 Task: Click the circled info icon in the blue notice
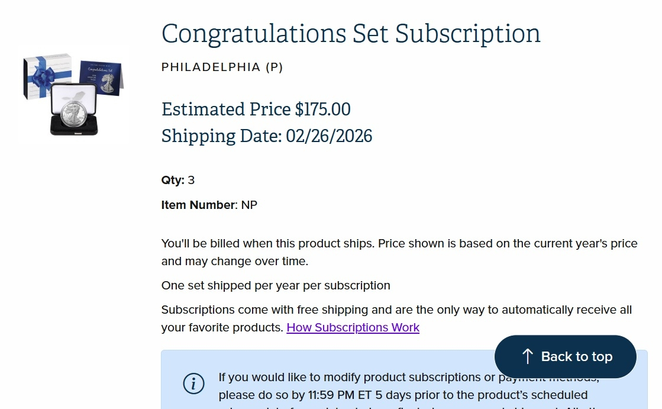[193, 384]
